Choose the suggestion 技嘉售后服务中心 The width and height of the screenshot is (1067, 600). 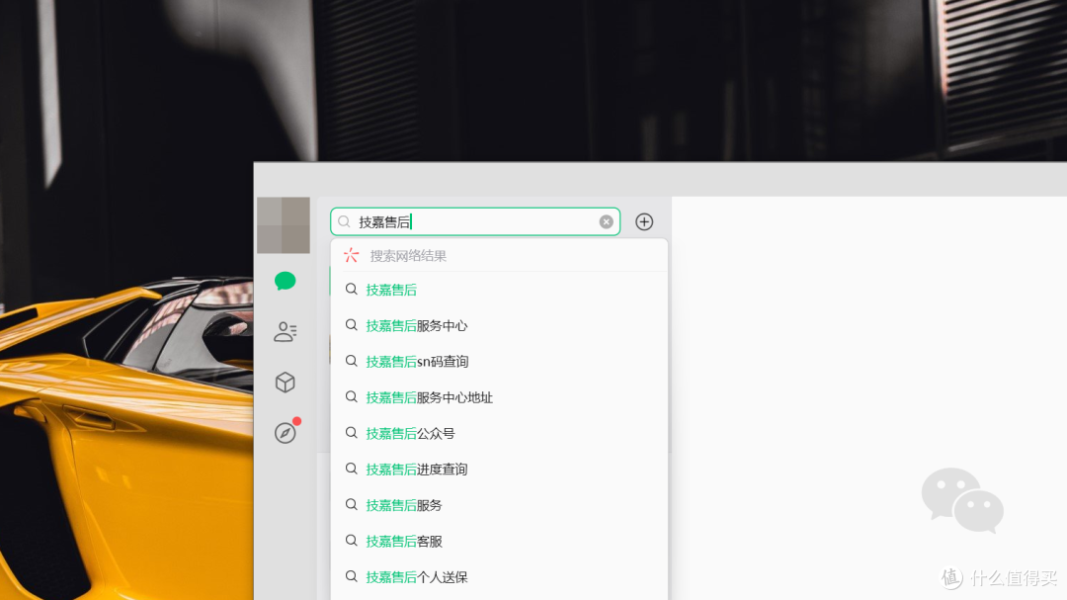(x=500, y=325)
